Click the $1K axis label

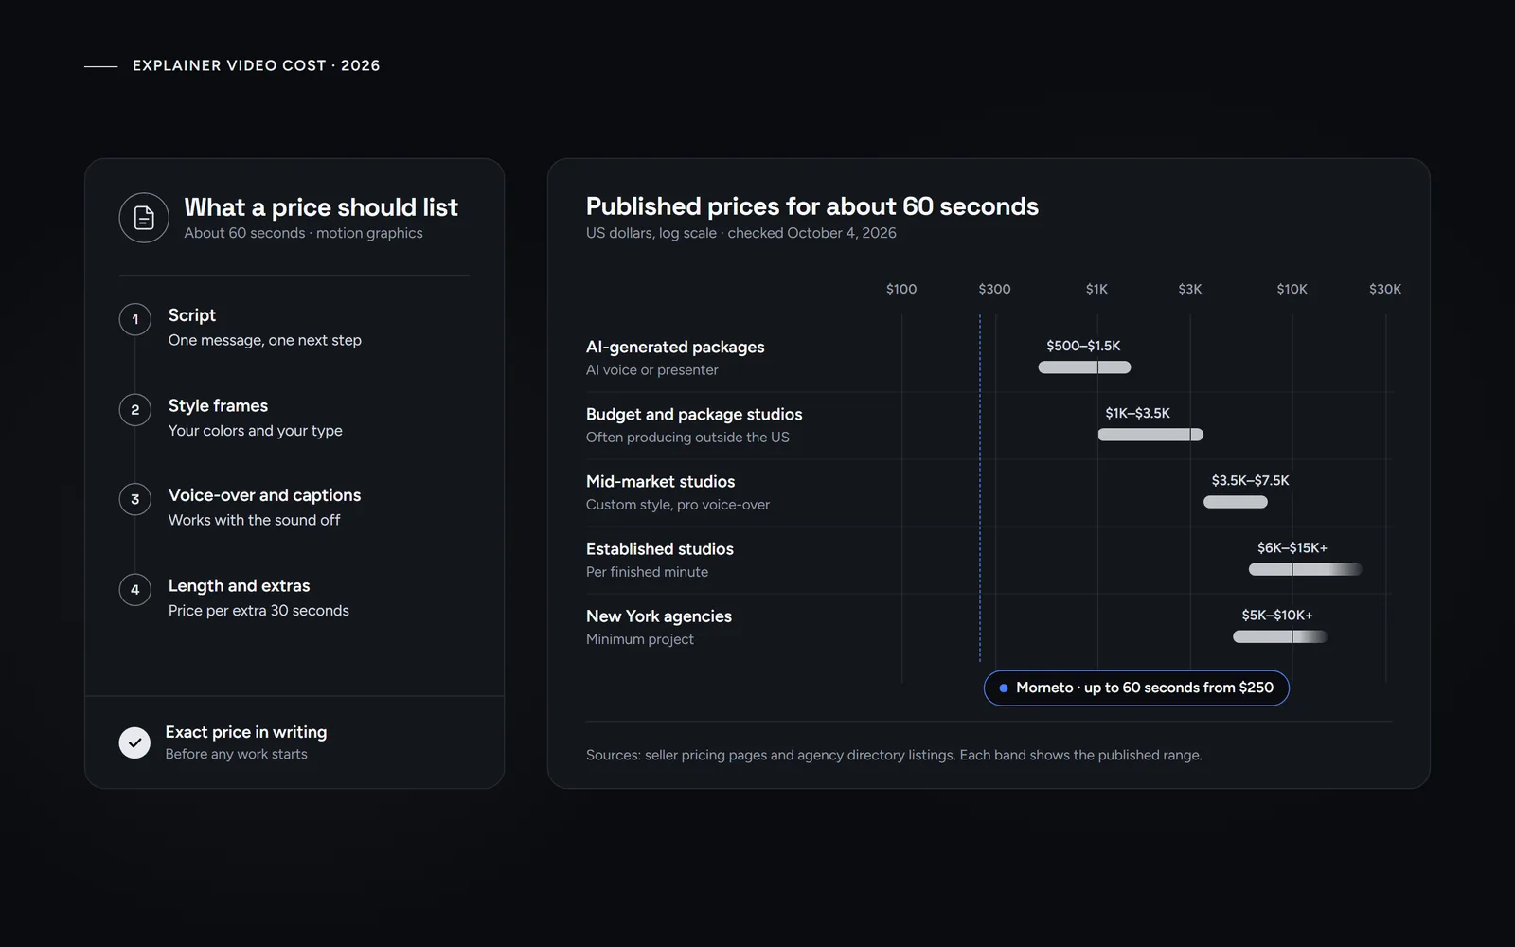(1096, 289)
